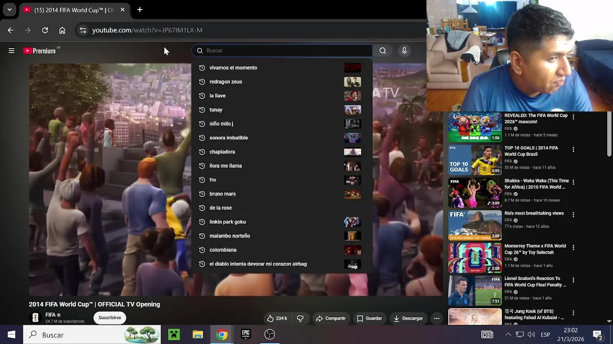The height and width of the screenshot is (344, 613).
Task: Click the browser back arrow
Action: 11,30
